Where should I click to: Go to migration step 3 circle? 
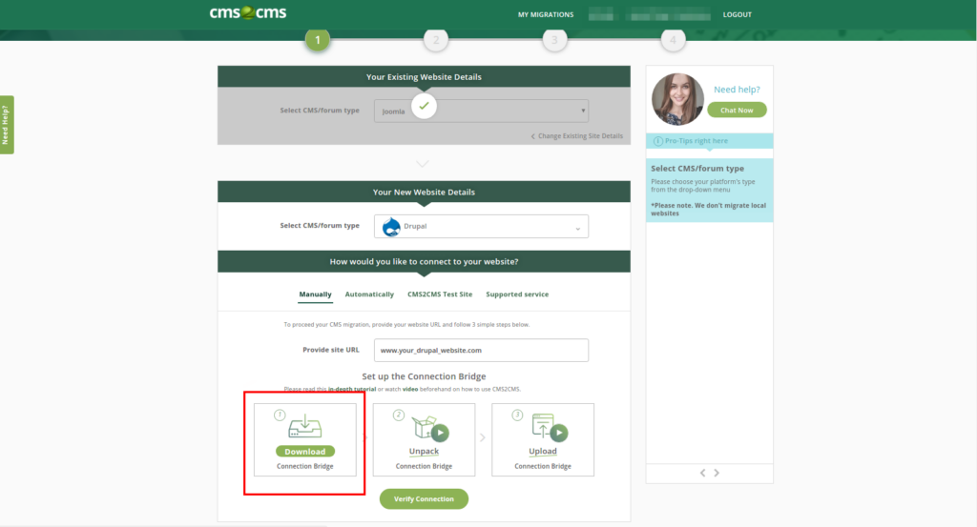click(x=554, y=40)
